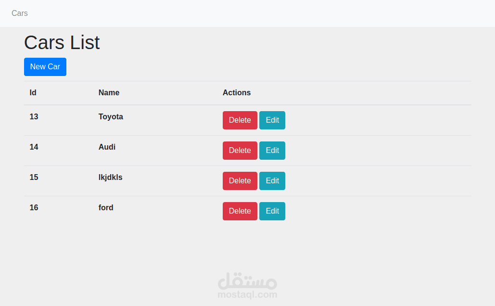Click the Cars List heading
The image size is (495, 306).
click(x=62, y=43)
